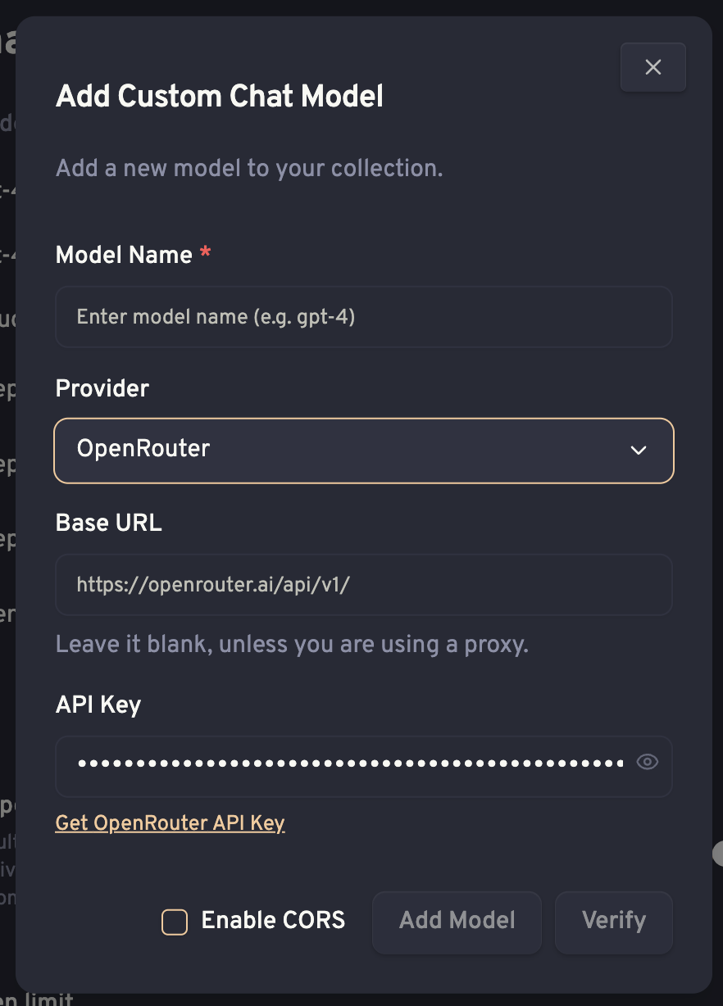Open the Provider dropdown showing OpenRouter
This screenshot has width=723, height=1006.
click(x=364, y=450)
